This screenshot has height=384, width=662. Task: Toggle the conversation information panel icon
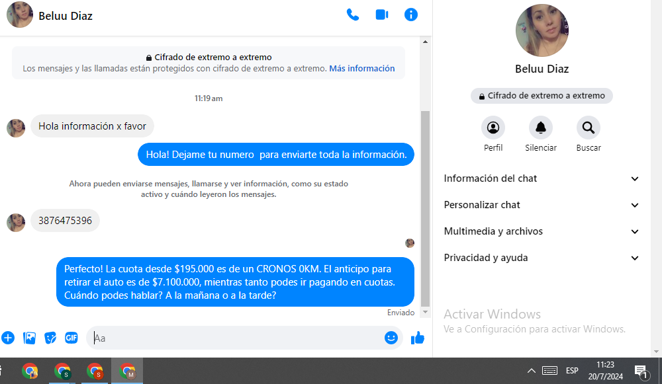(x=411, y=15)
